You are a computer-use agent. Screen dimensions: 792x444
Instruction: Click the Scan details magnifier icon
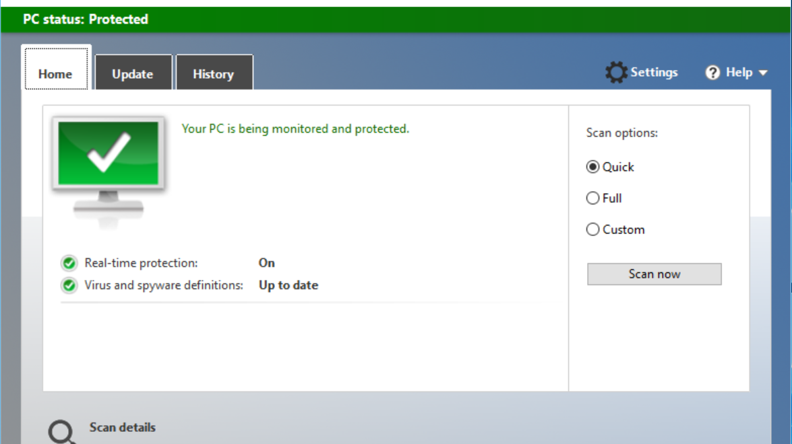(62, 431)
